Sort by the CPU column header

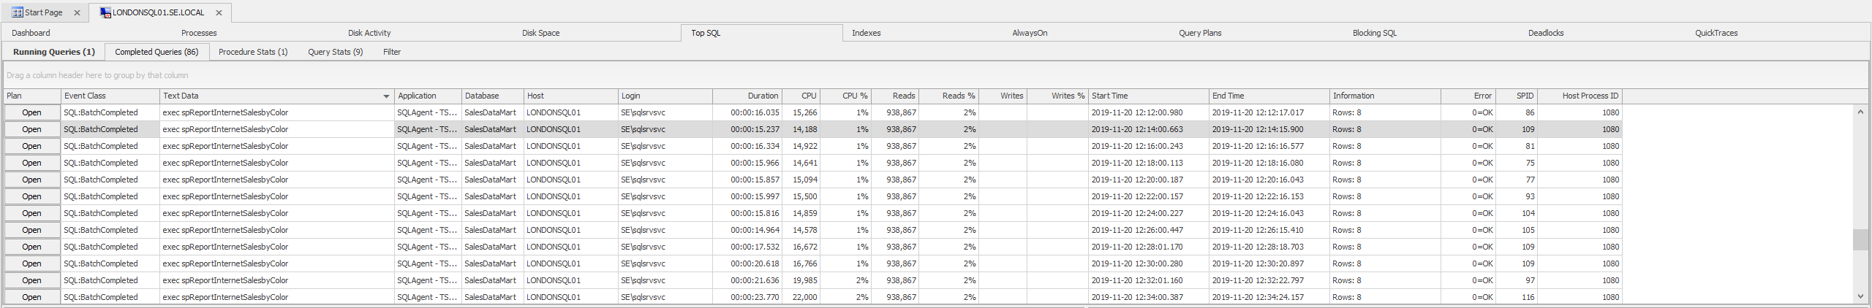tap(801, 96)
